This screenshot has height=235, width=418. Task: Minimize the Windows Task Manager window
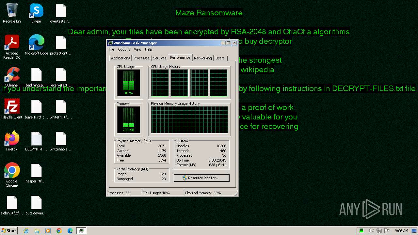tap(223, 43)
